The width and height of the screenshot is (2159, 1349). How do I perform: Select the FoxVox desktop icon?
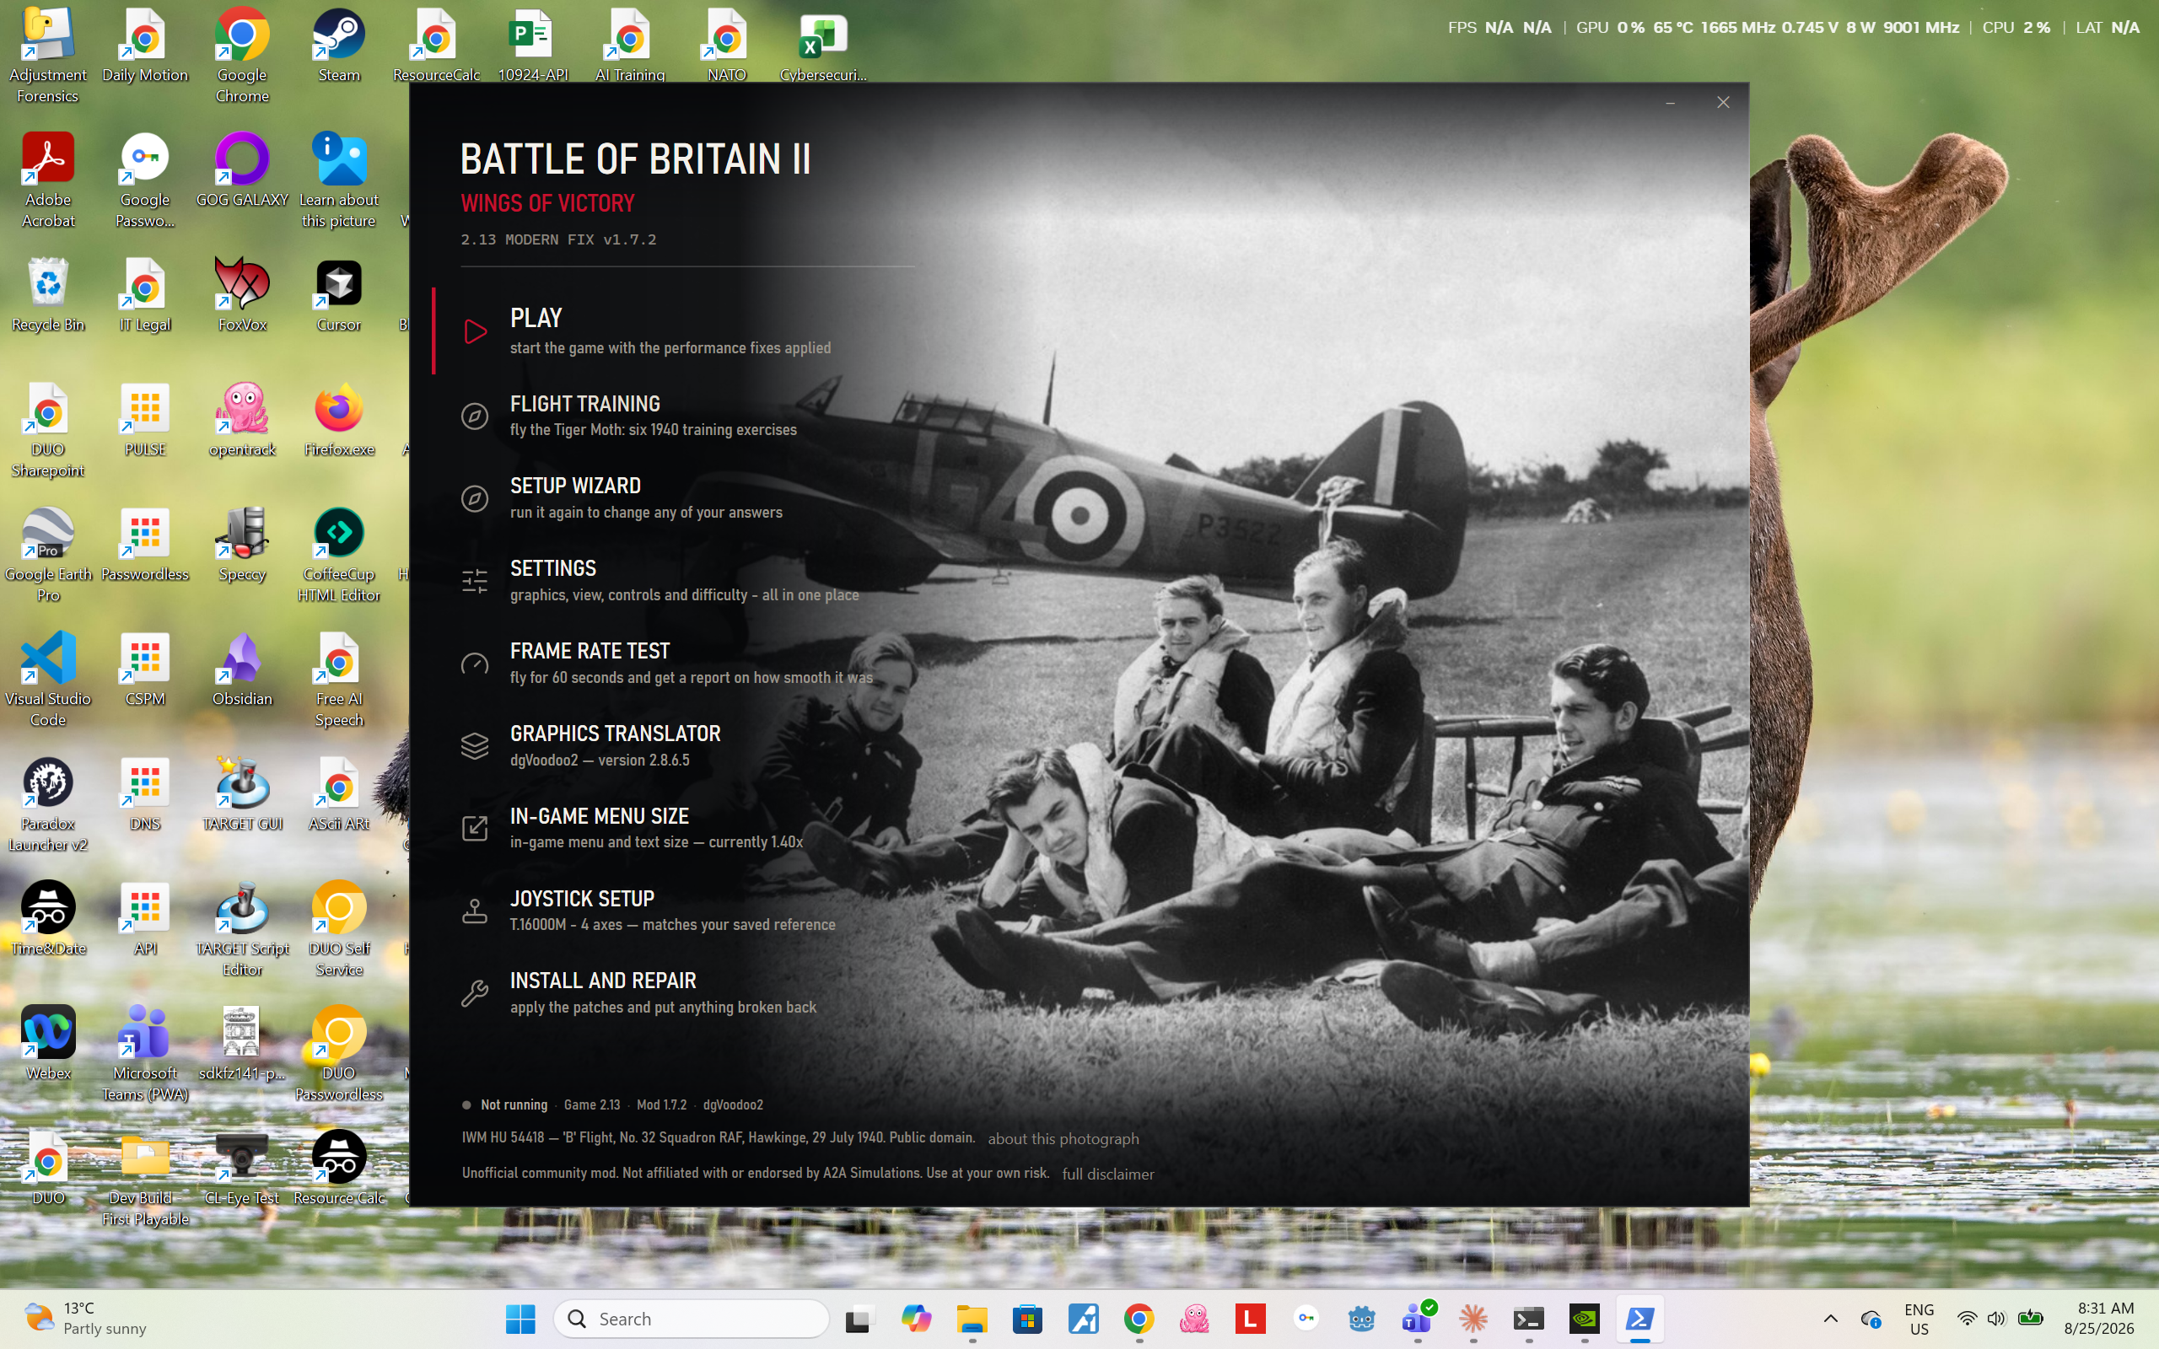[x=242, y=296]
